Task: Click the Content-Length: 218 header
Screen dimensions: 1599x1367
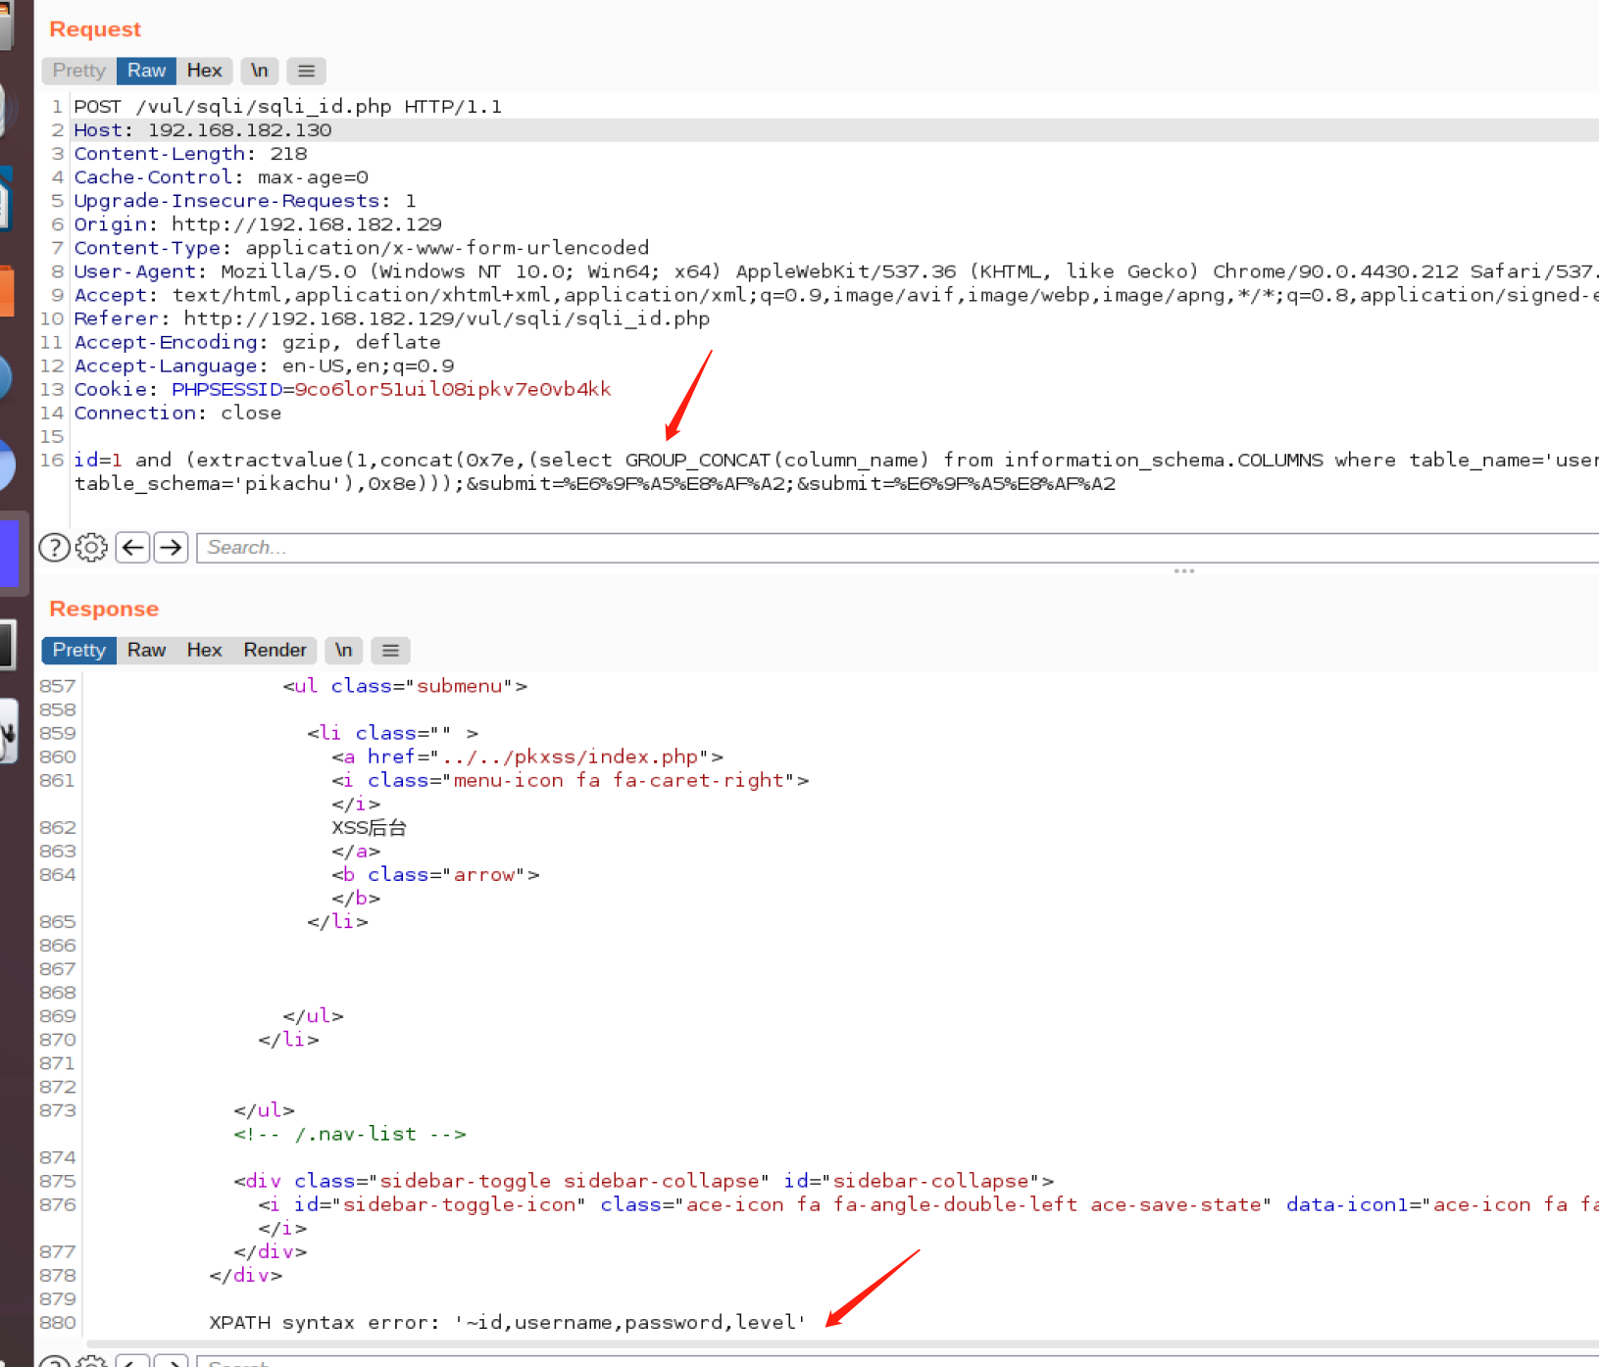Action: pos(191,154)
